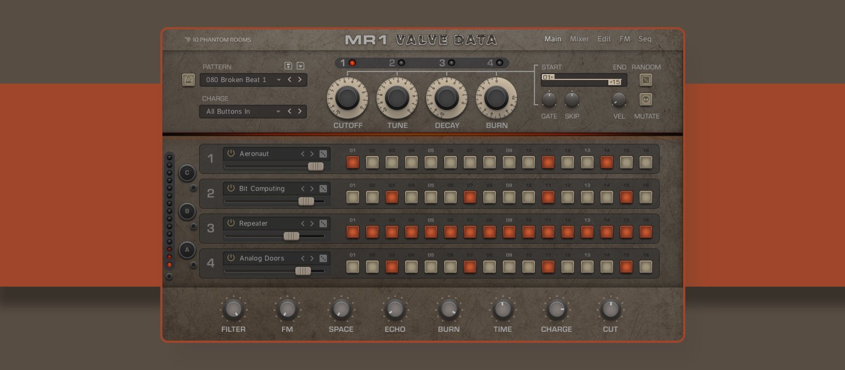
Task: Click the large CUTOFF knob
Action: (347, 98)
